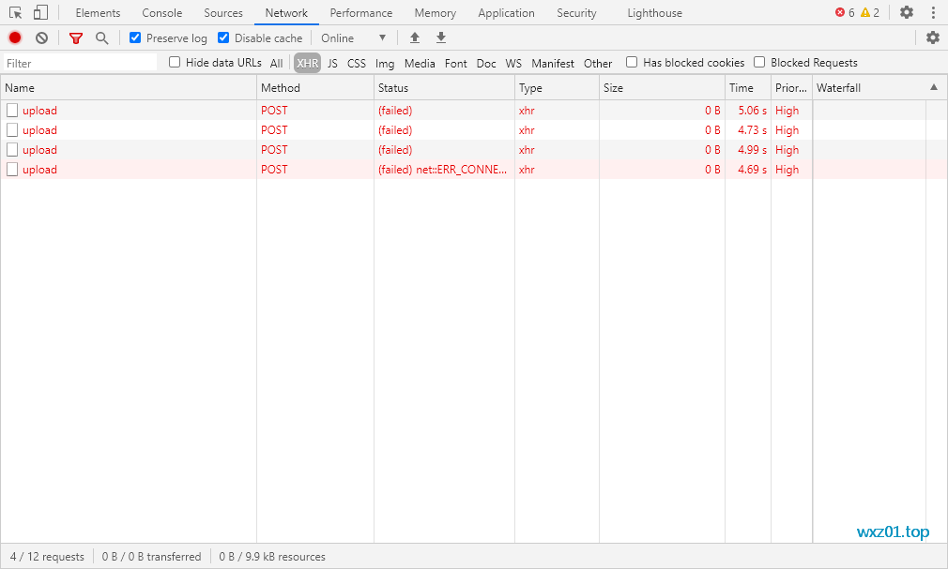Click the 4 / 12 requests status text
This screenshot has height=569, width=948.
(47, 556)
